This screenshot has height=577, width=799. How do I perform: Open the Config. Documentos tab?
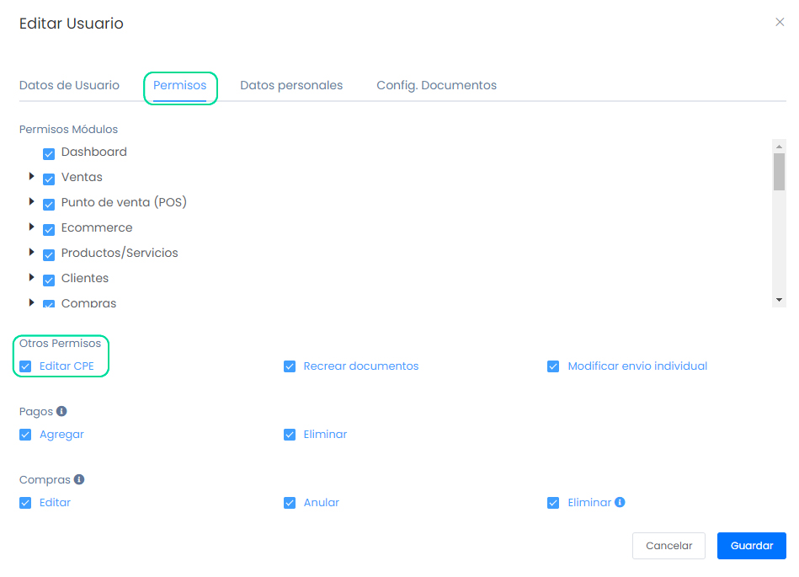coord(436,85)
